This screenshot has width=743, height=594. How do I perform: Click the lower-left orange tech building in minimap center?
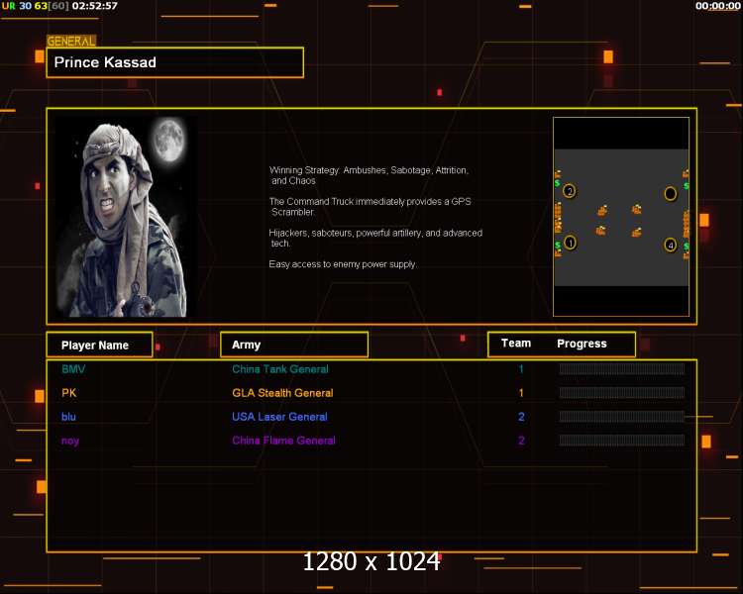600,231
